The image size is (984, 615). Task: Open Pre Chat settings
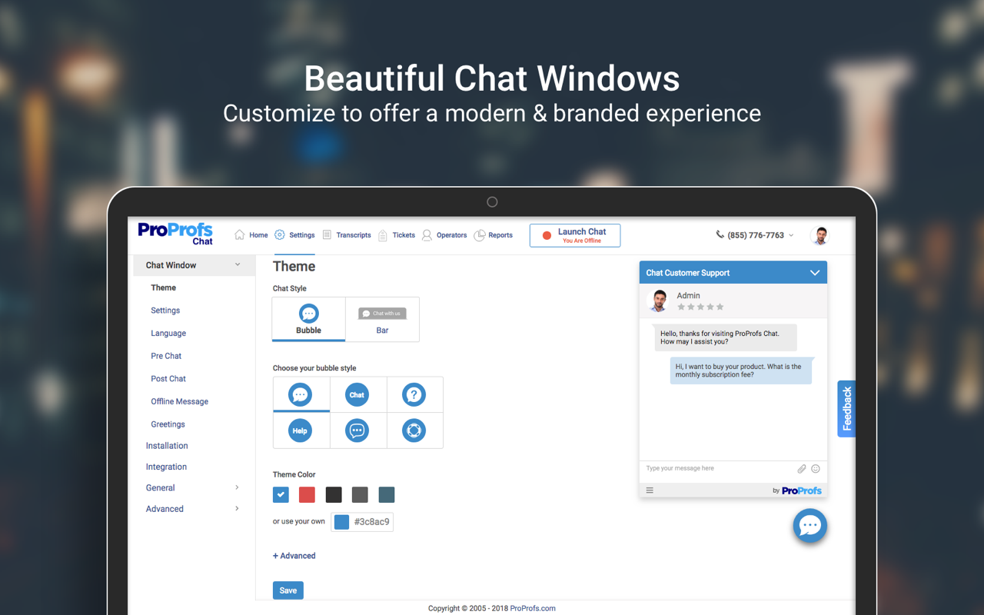click(x=166, y=356)
